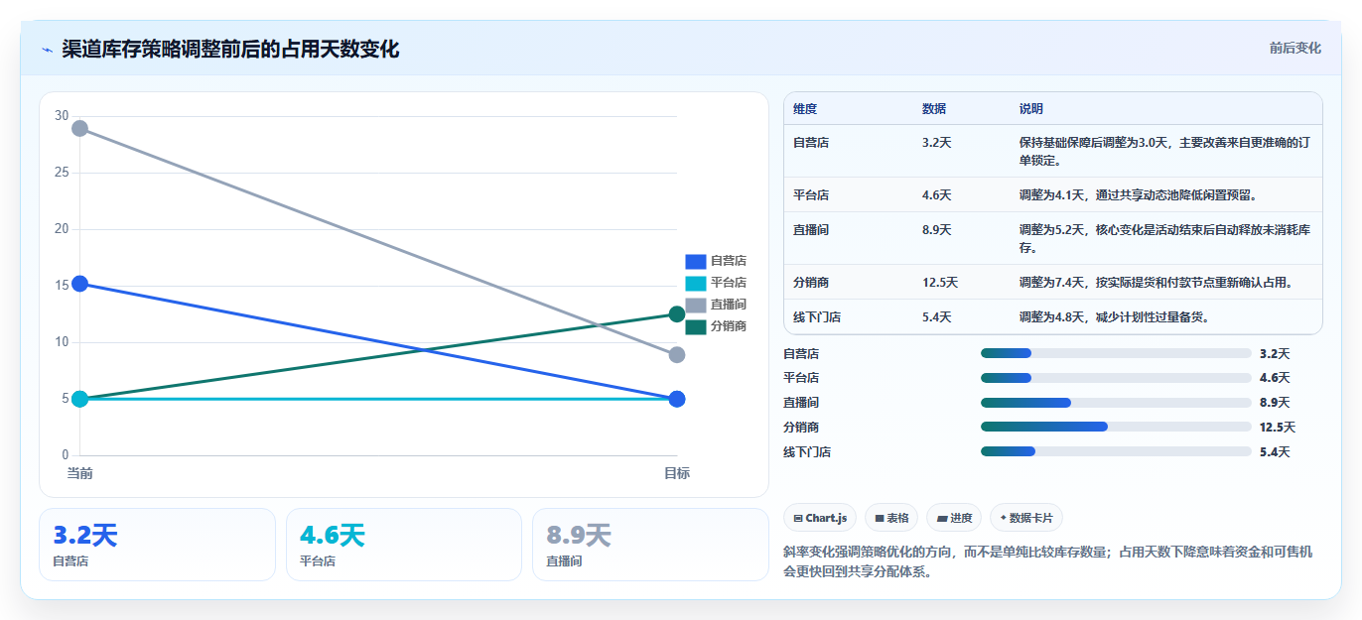Click the 线下门店 progress bar showing 5.4天
Screen dimensions: 1362x620
[1116, 451]
